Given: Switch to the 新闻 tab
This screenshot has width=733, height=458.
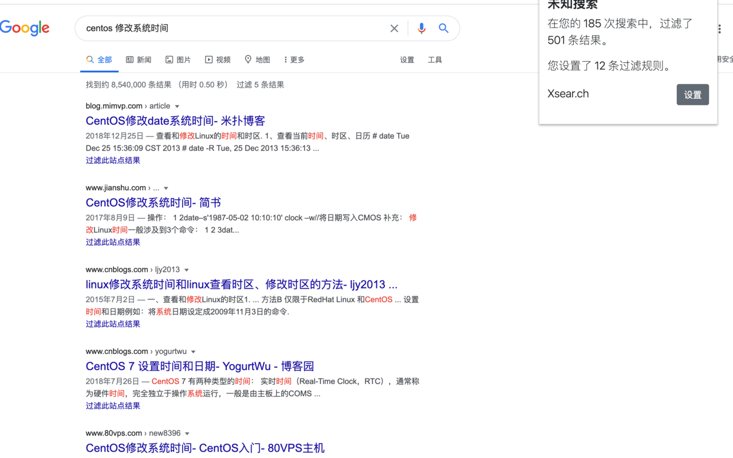Looking at the screenshot, I should click(x=139, y=60).
